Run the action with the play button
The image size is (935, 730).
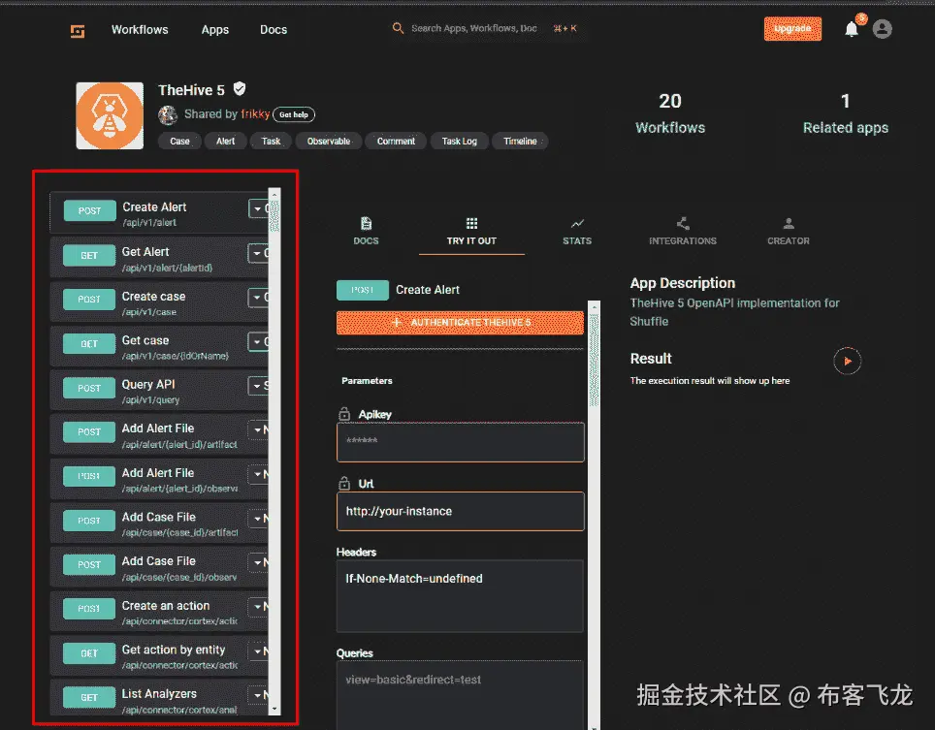pos(847,361)
